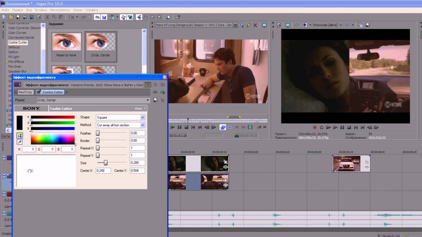
Task: Open the Инструменты menu
Action: pos(60,10)
